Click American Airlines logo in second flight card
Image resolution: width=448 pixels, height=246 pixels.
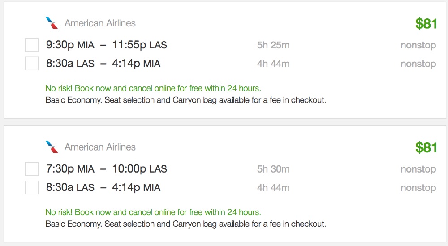tap(52, 147)
